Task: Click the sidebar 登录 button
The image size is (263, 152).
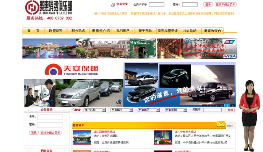Action: click(x=34, y=133)
